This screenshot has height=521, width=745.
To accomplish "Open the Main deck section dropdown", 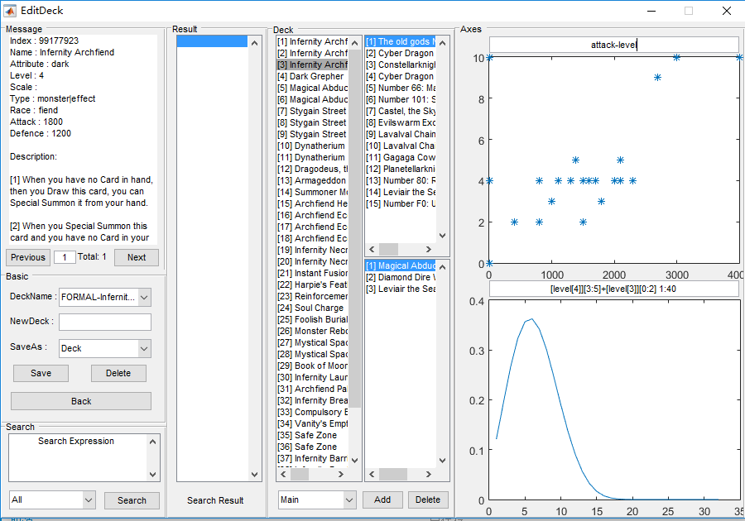I will [x=349, y=499].
